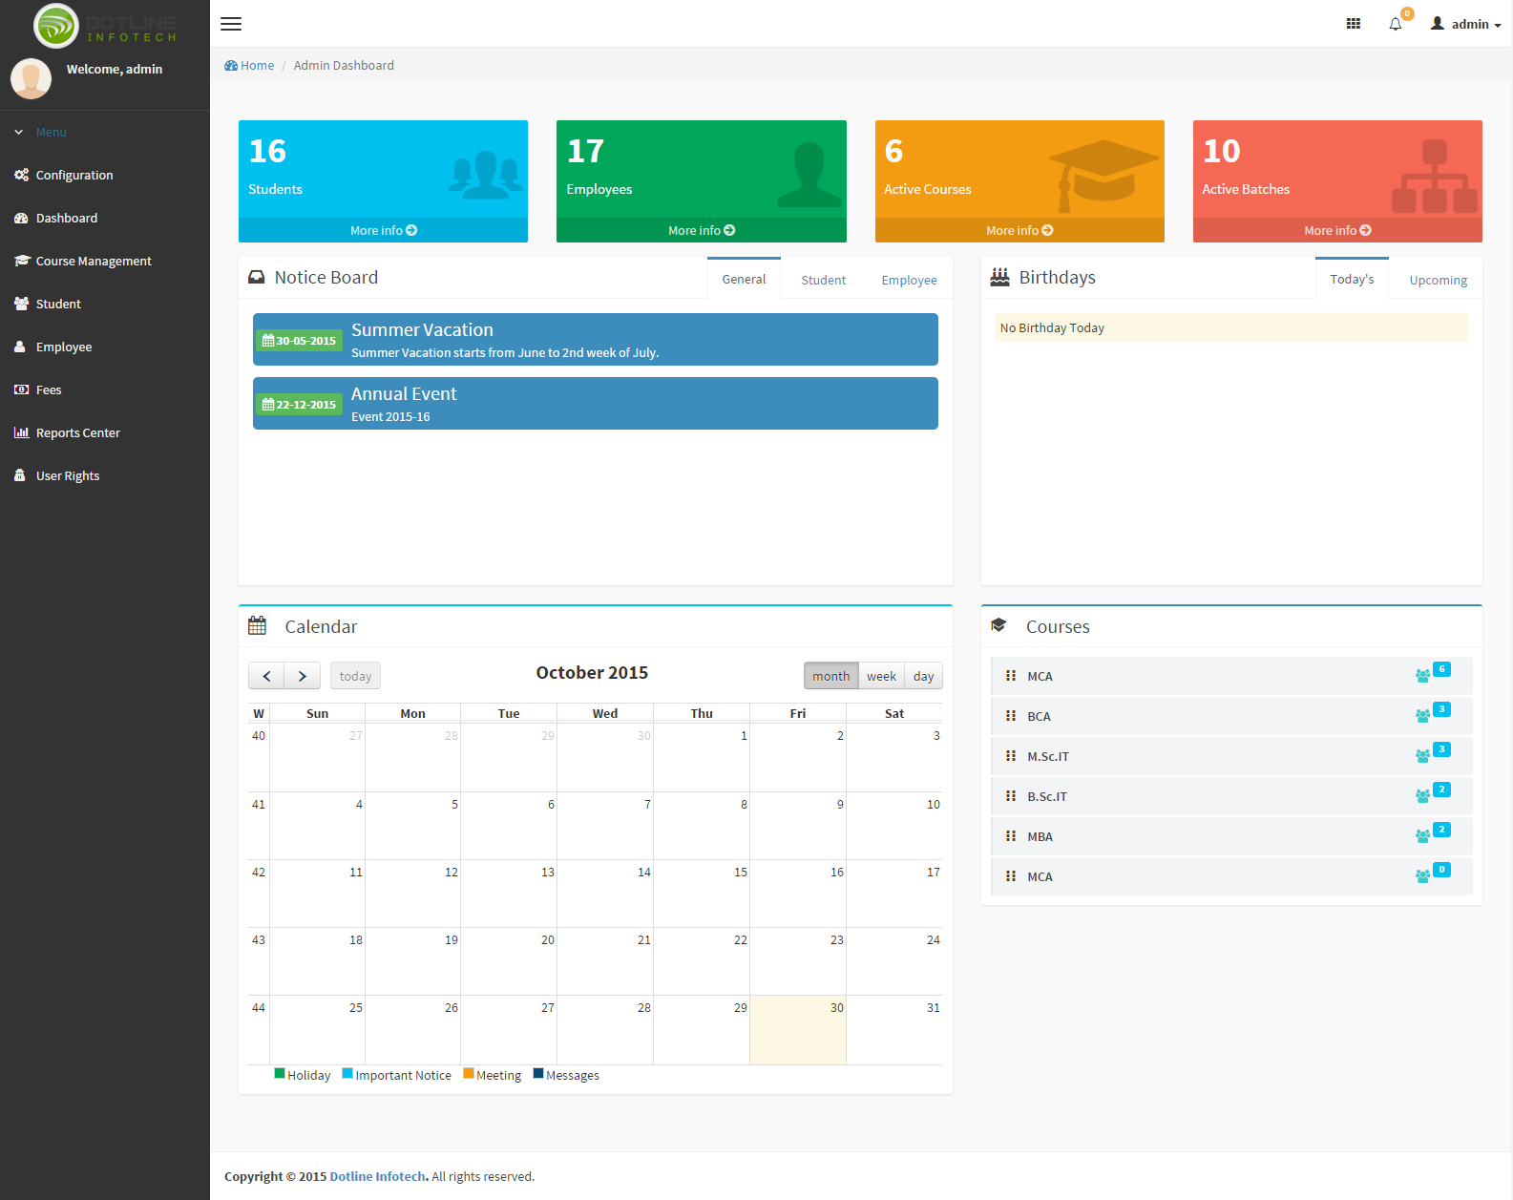Screen dimensions: 1513x1200
Task: Collapse the Menu section chevron
Action: pyautogui.click(x=19, y=133)
